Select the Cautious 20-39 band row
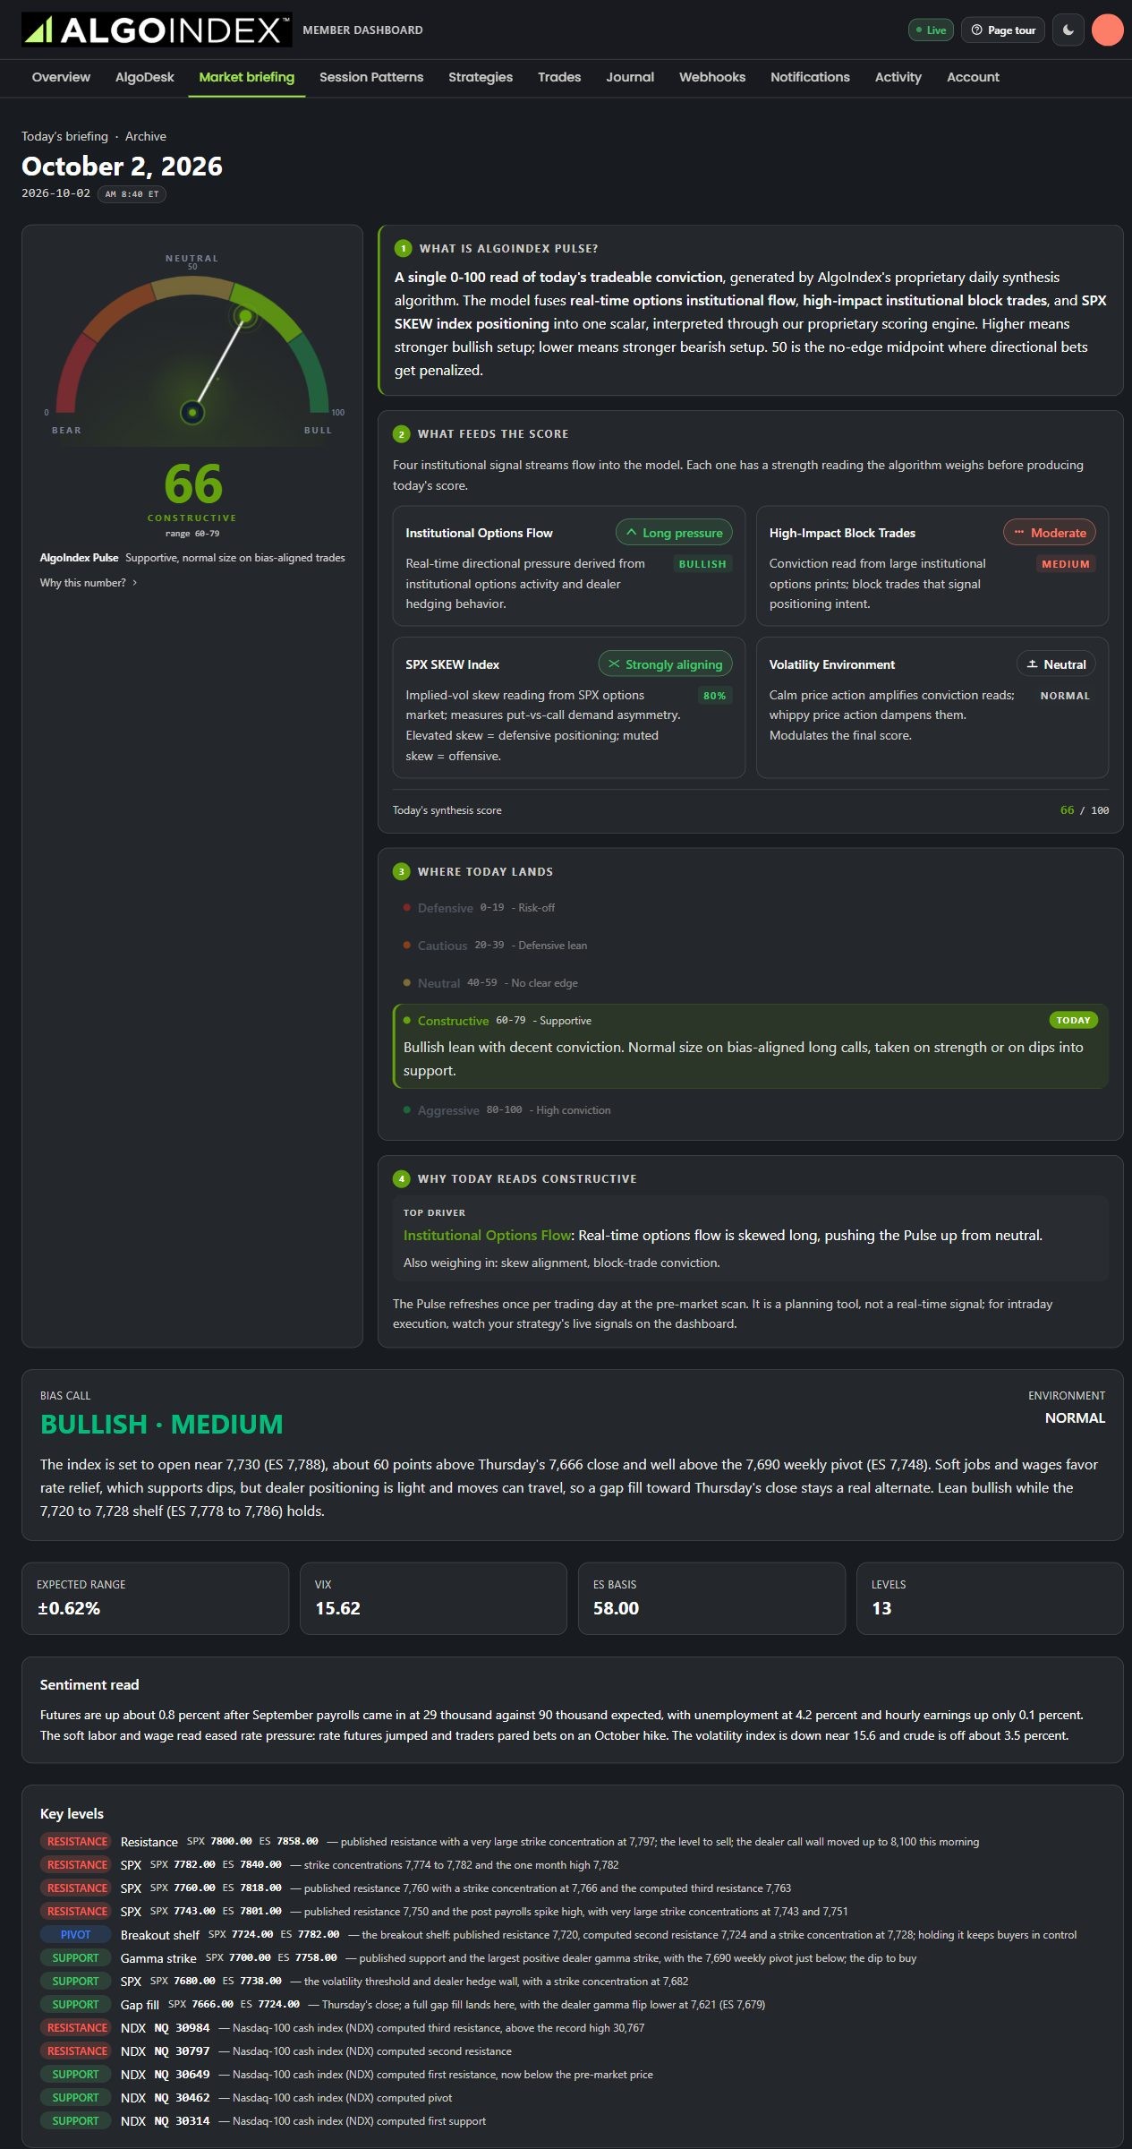 tap(750, 946)
